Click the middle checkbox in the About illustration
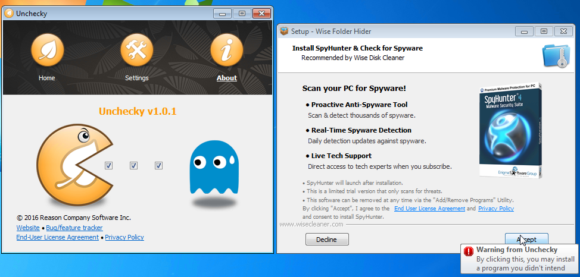This screenshot has width=580, height=277. pos(133,165)
